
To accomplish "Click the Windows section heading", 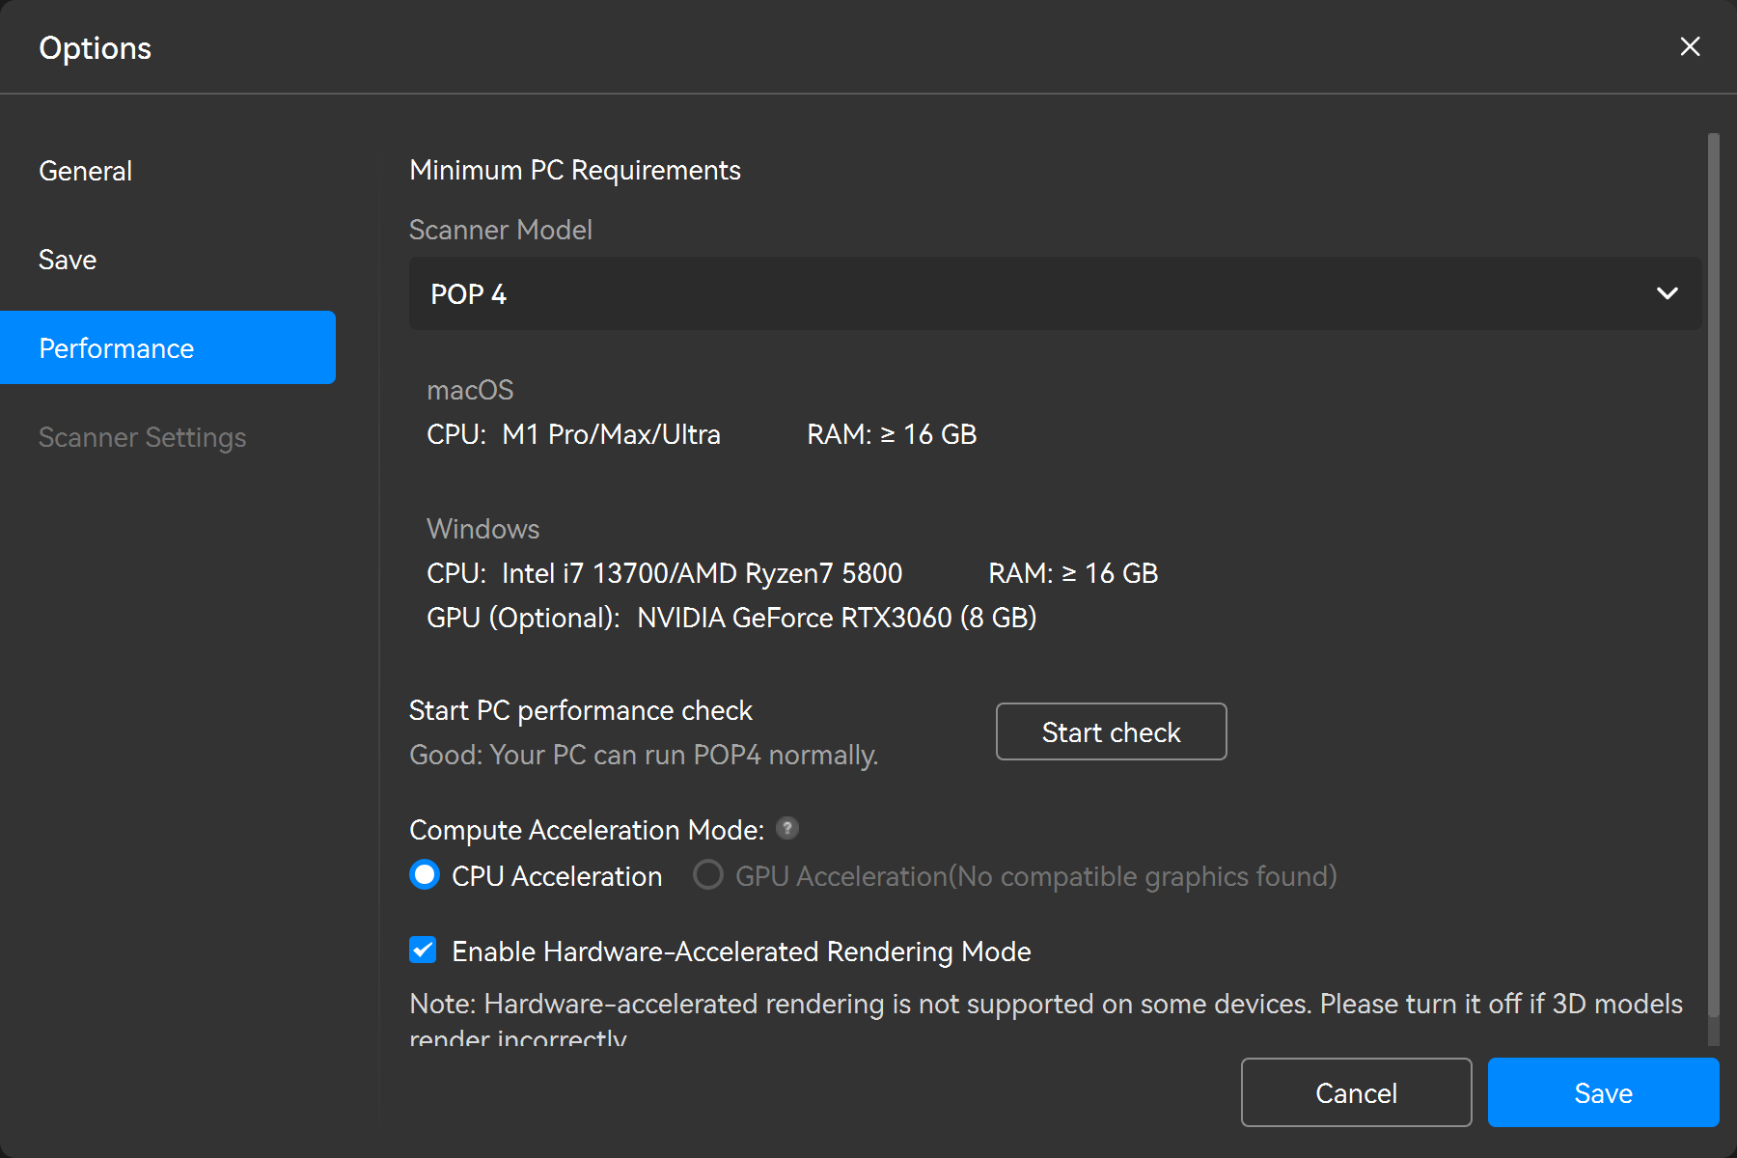I will (482, 529).
